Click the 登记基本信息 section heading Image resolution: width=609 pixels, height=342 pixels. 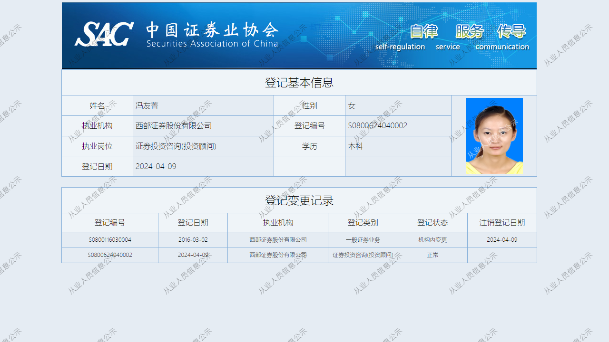[x=299, y=83]
